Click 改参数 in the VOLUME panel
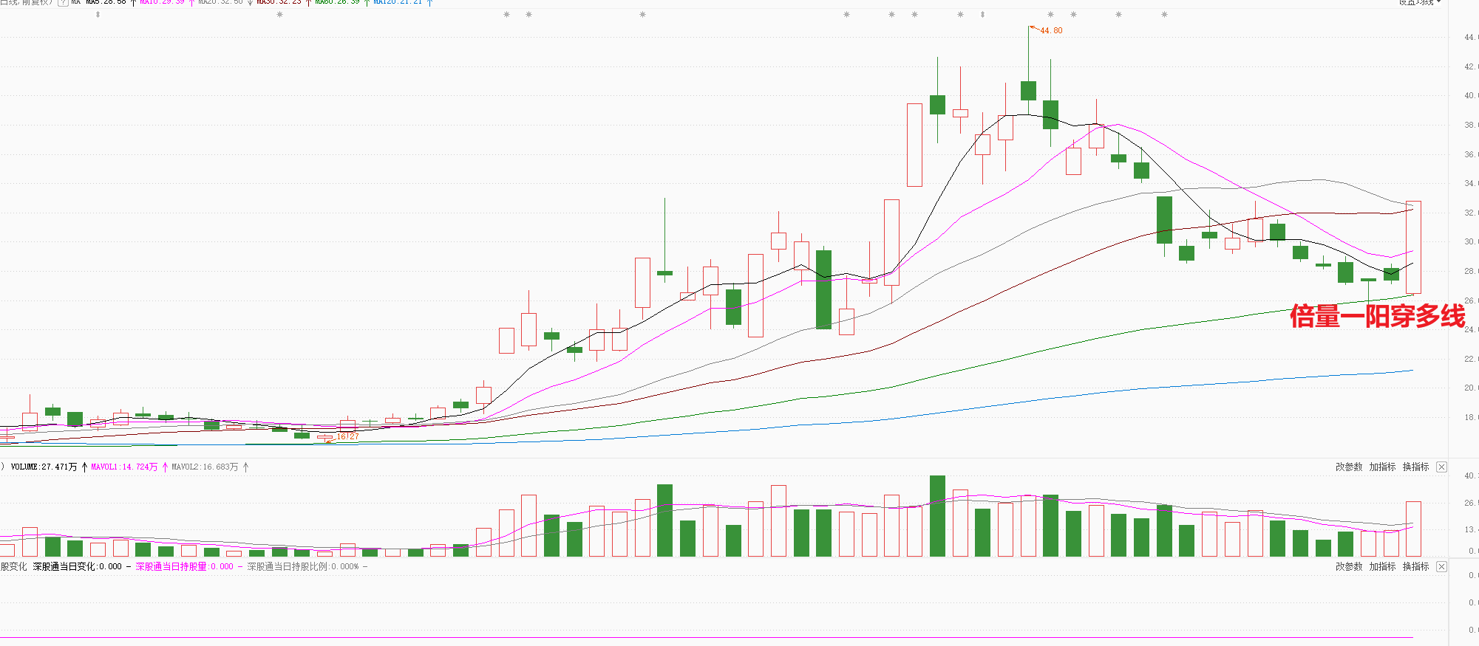Viewport: 1479px width, 646px height. coord(1349,467)
